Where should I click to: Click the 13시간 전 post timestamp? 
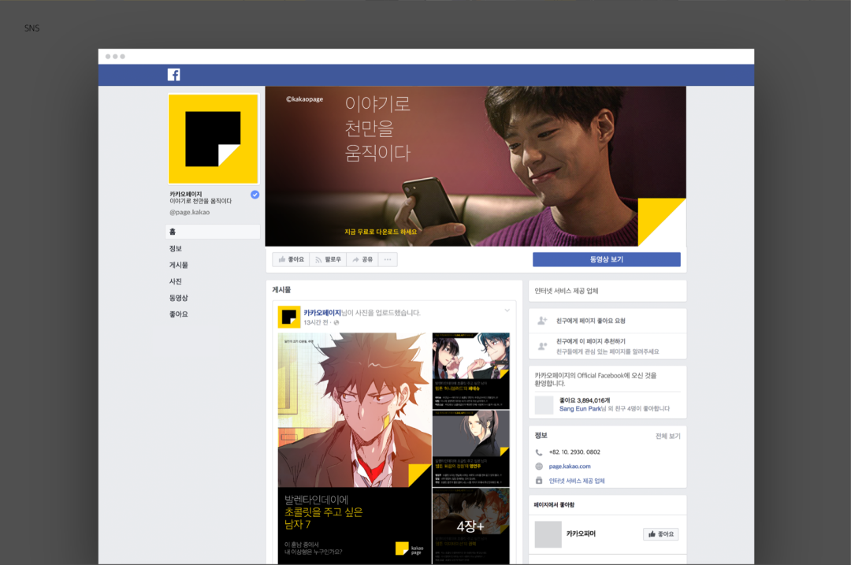(x=316, y=322)
